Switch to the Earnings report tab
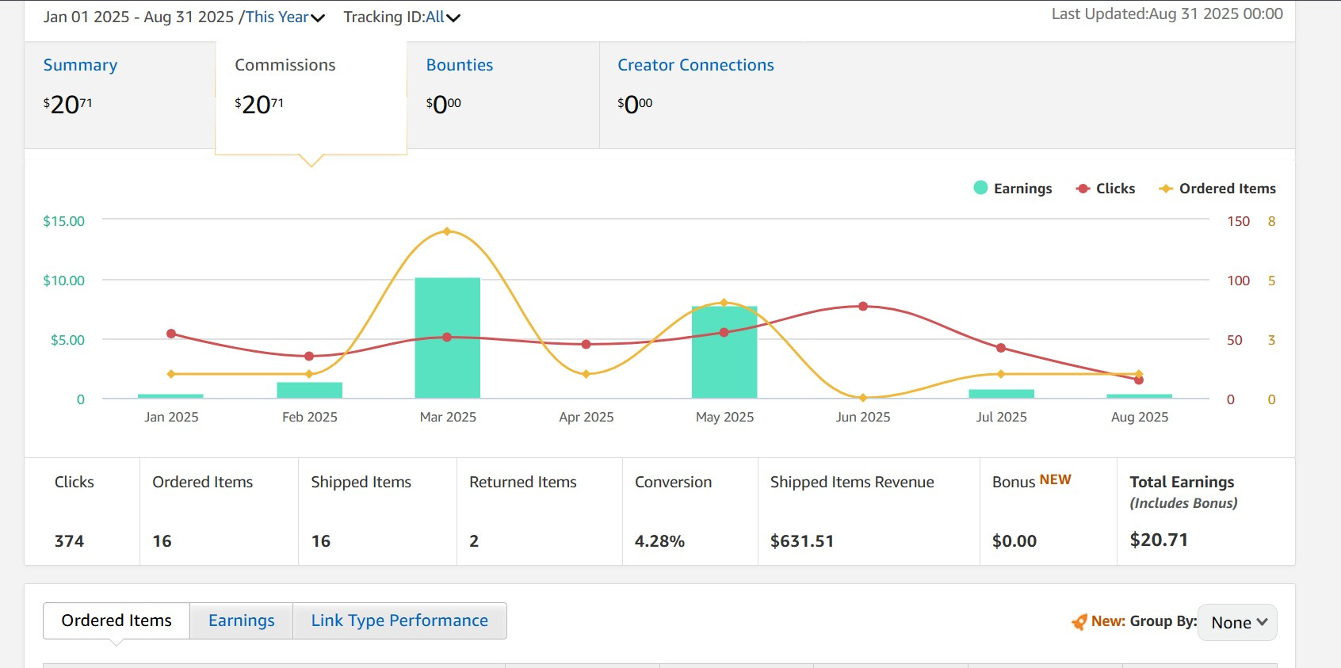 click(241, 620)
